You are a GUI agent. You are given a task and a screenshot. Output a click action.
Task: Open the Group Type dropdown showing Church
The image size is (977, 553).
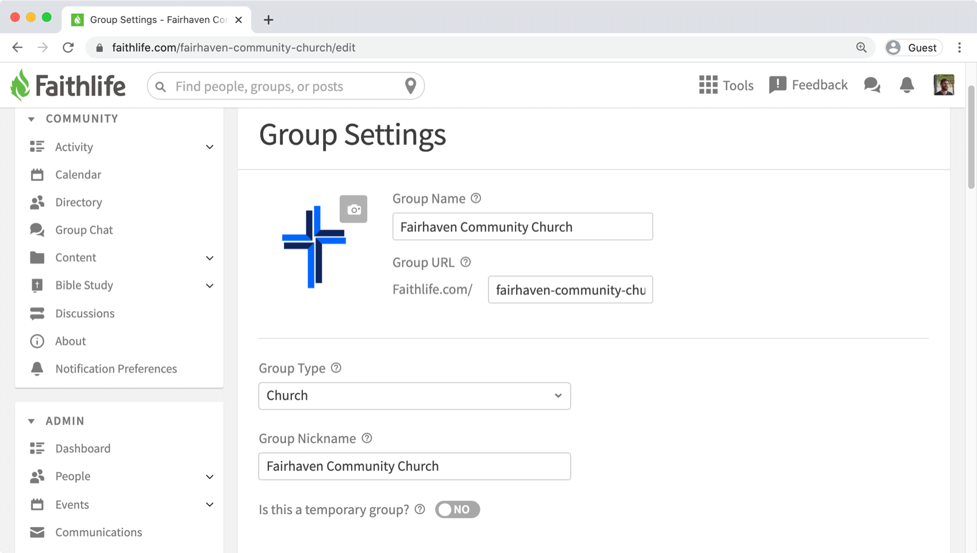pyautogui.click(x=414, y=395)
